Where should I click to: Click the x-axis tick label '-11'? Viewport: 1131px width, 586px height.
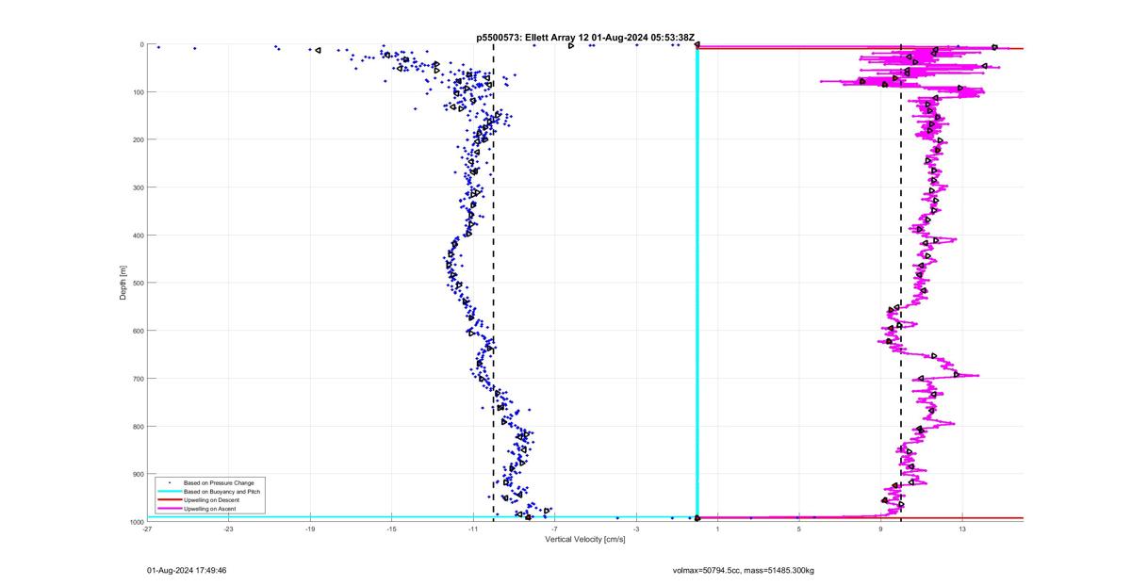(x=473, y=529)
